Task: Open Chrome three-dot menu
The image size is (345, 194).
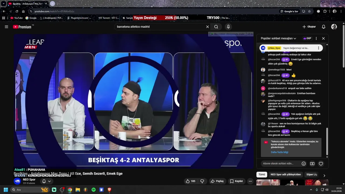Action: (x=341, y=11)
